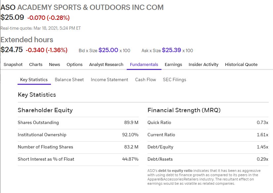
Task: Click the extended change -0.340 (-1.36%)
Action: coord(46,50)
